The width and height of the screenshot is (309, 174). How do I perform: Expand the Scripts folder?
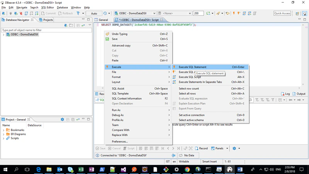[x=3, y=138]
